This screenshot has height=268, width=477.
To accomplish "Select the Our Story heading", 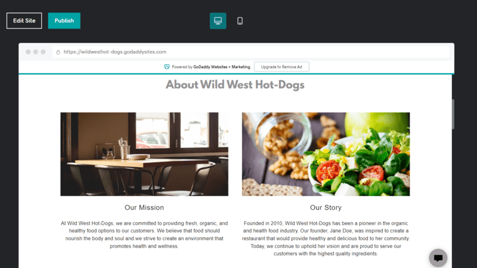I will (326, 207).
